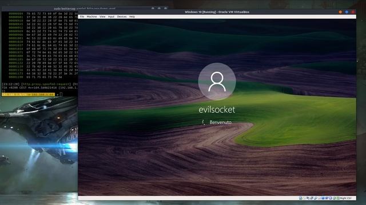Click hex offset 00001003 in terminal
This screenshot has width=366, height=205.
16,38
